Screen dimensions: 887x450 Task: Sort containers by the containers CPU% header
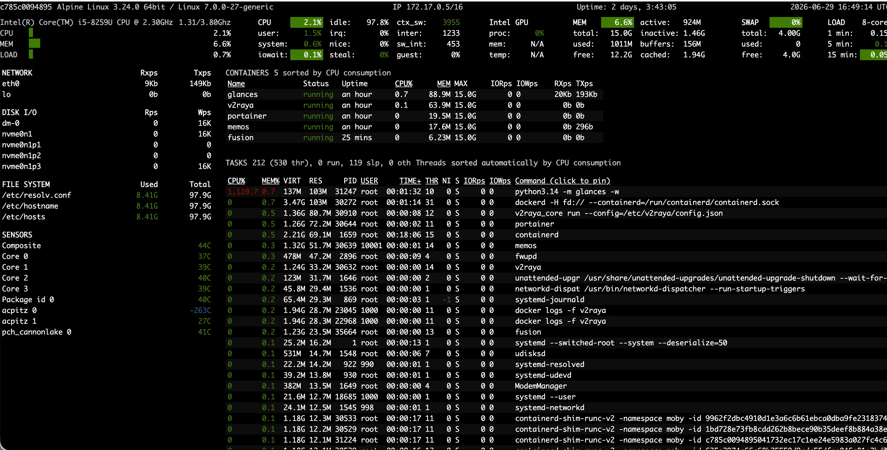[404, 84]
